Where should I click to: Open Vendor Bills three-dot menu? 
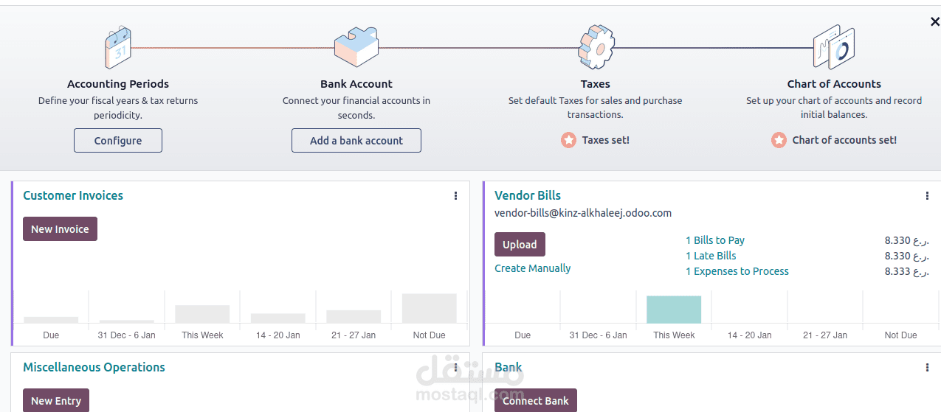click(x=927, y=196)
